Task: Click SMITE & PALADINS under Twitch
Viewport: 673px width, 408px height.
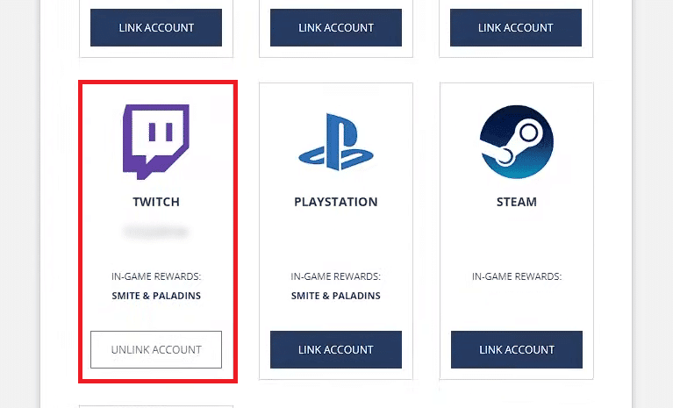Action: point(156,296)
